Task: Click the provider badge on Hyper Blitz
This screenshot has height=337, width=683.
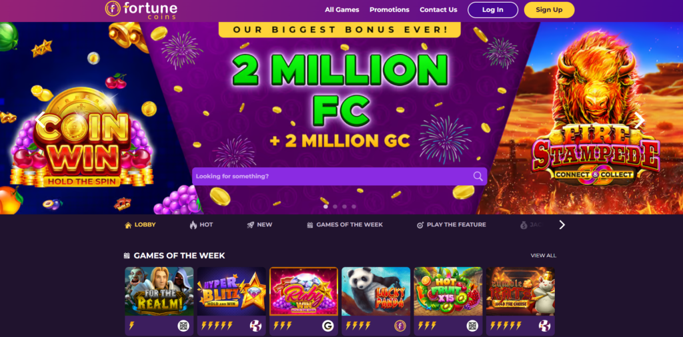Action: point(255,326)
